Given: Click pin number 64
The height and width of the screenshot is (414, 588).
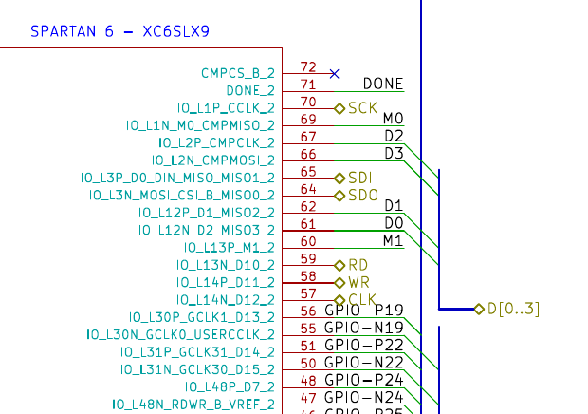Looking at the screenshot, I should [x=308, y=189].
